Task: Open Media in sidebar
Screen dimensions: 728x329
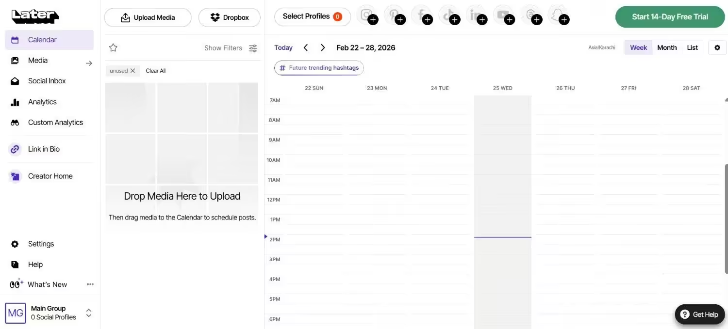Action: pos(37,61)
